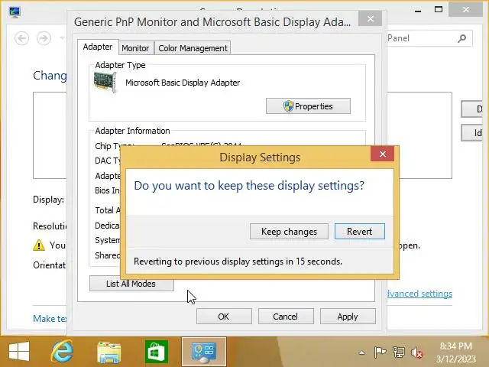Click List All Modes button
Image resolution: width=489 pixels, height=367 pixels.
131,284
